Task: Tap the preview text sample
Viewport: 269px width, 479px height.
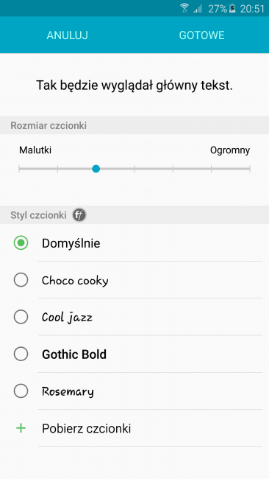Action: [134, 85]
